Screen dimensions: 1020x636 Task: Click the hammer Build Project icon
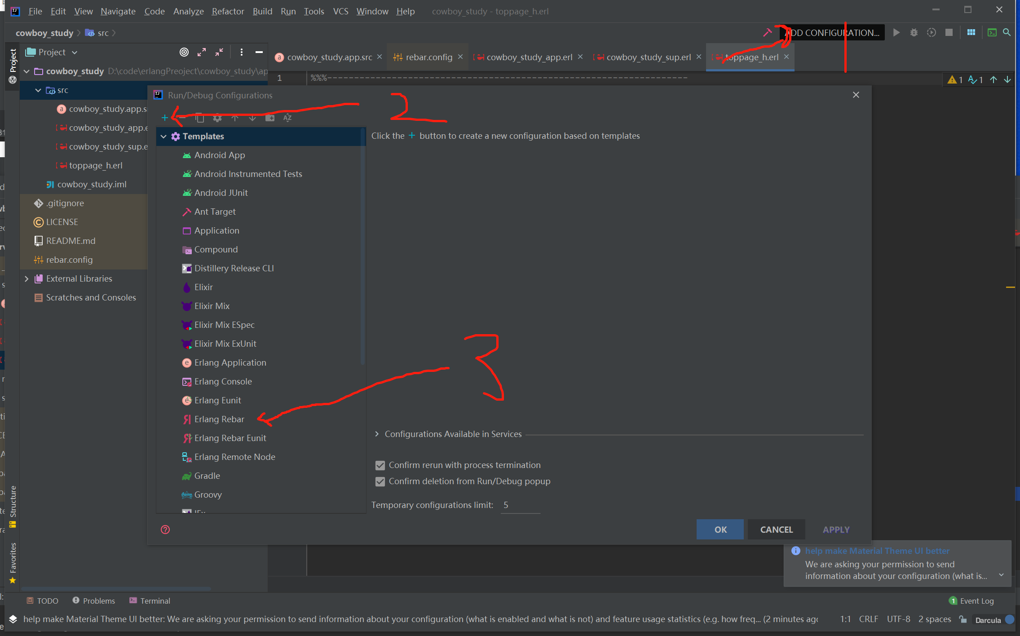point(768,33)
